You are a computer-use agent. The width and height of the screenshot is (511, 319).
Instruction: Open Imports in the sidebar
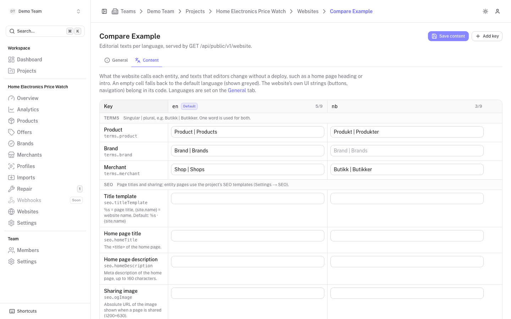(x=45, y=178)
